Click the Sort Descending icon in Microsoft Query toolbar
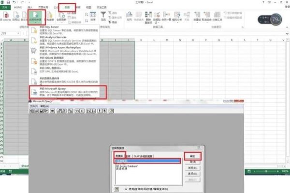The image size is (290, 193). pyautogui.click(x=93, y=111)
